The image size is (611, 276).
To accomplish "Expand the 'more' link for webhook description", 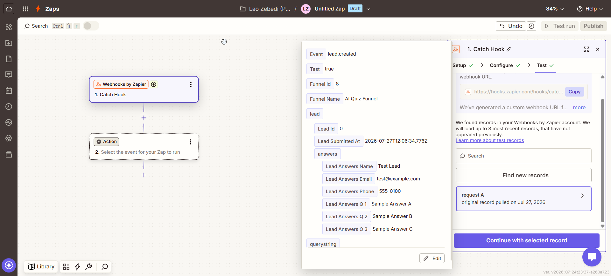I will (x=579, y=108).
